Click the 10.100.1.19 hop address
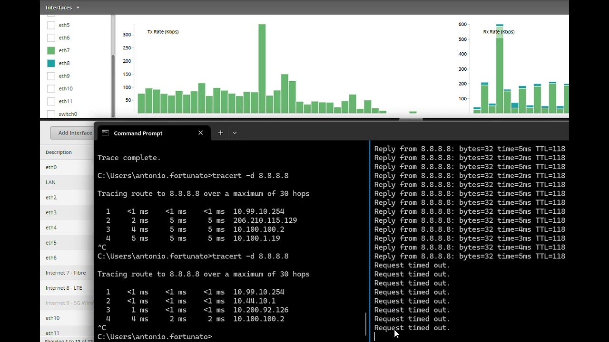This screenshot has width=609, height=342. (x=256, y=238)
